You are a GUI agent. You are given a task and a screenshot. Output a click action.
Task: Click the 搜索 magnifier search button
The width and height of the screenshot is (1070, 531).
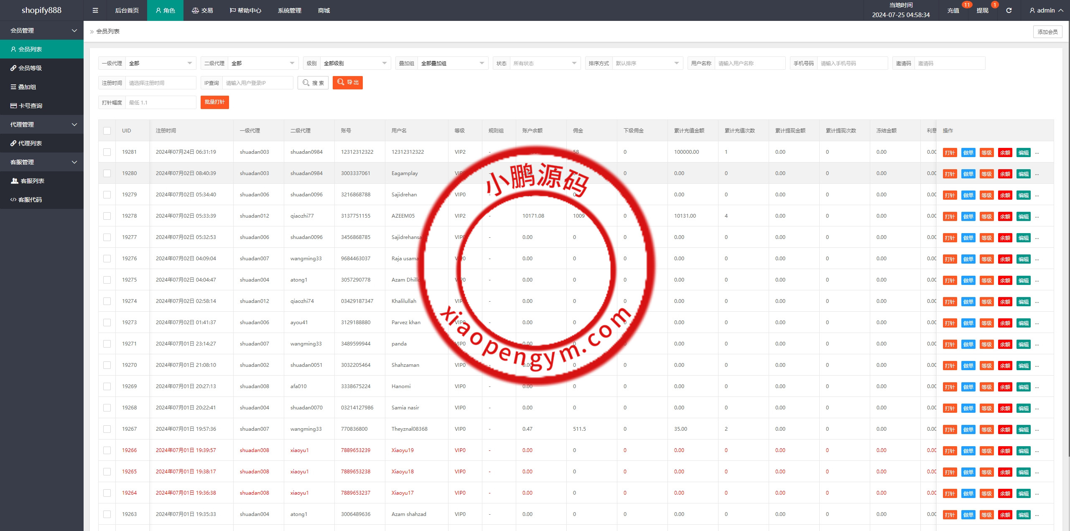coord(313,83)
